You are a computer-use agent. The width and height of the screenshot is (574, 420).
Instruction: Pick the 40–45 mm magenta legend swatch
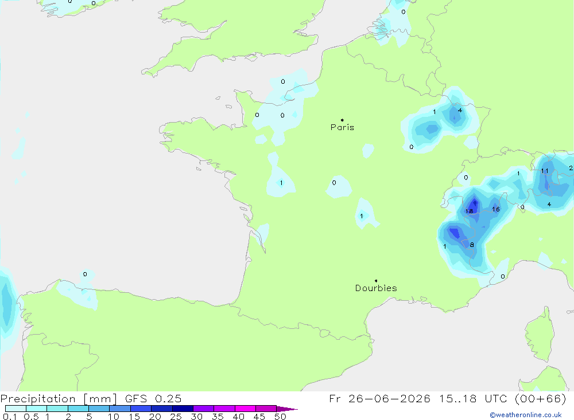coord(245,409)
